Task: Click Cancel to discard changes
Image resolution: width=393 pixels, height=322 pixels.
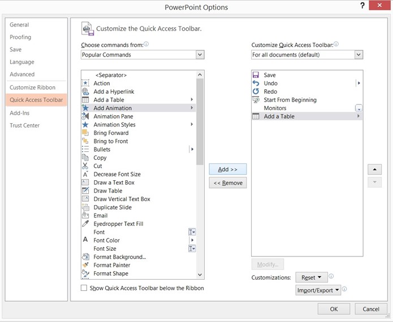Action: point(371,309)
